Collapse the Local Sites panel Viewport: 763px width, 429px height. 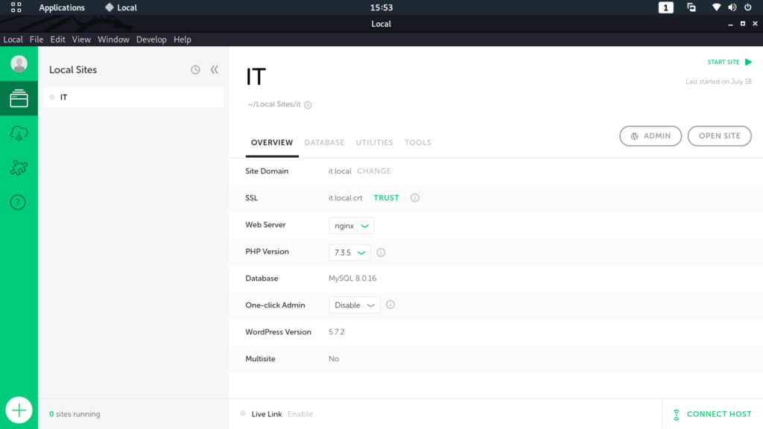pos(214,69)
